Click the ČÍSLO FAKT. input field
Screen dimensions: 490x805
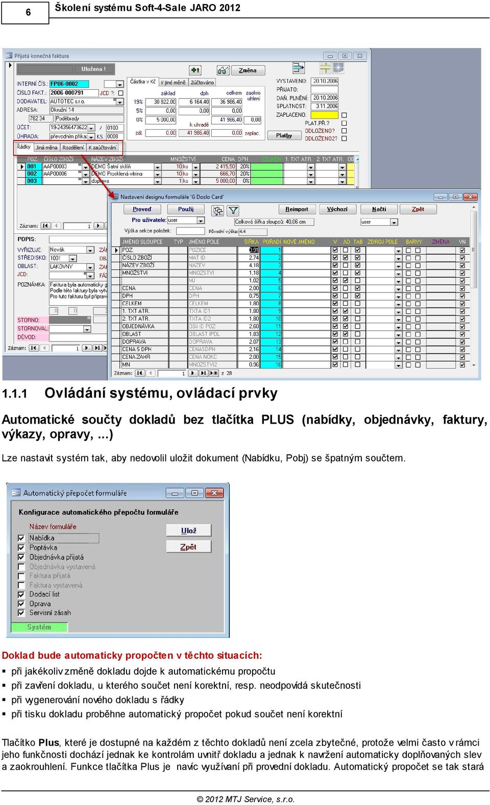[73, 93]
